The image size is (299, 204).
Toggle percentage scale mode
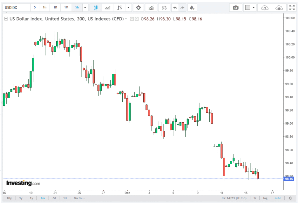coord(255,198)
